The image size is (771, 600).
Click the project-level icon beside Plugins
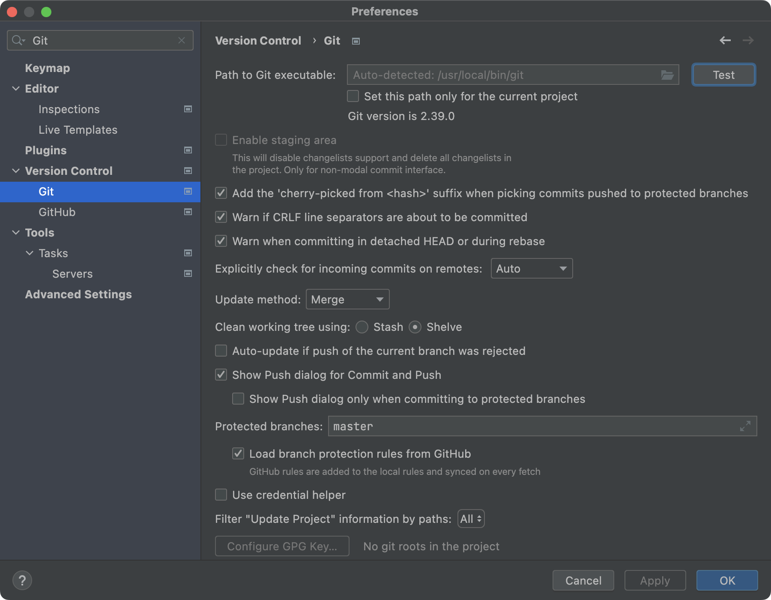pos(188,150)
